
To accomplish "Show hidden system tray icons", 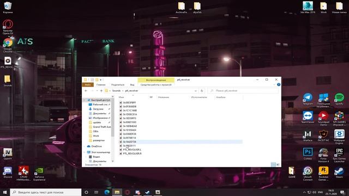I will tap(304, 192).
